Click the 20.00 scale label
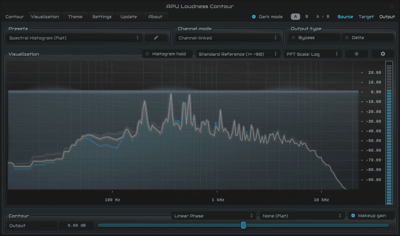The width and height of the screenshot is (400, 236). click(x=374, y=73)
